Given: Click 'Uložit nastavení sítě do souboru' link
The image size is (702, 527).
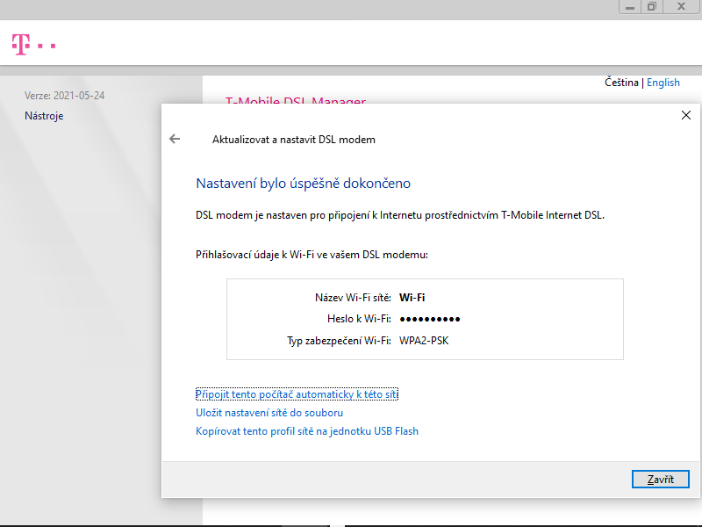Looking at the screenshot, I should [x=269, y=413].
